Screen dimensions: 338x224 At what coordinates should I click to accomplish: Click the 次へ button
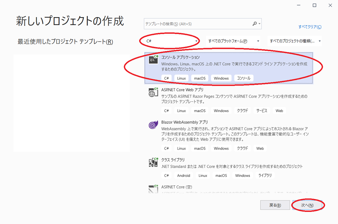308,205
